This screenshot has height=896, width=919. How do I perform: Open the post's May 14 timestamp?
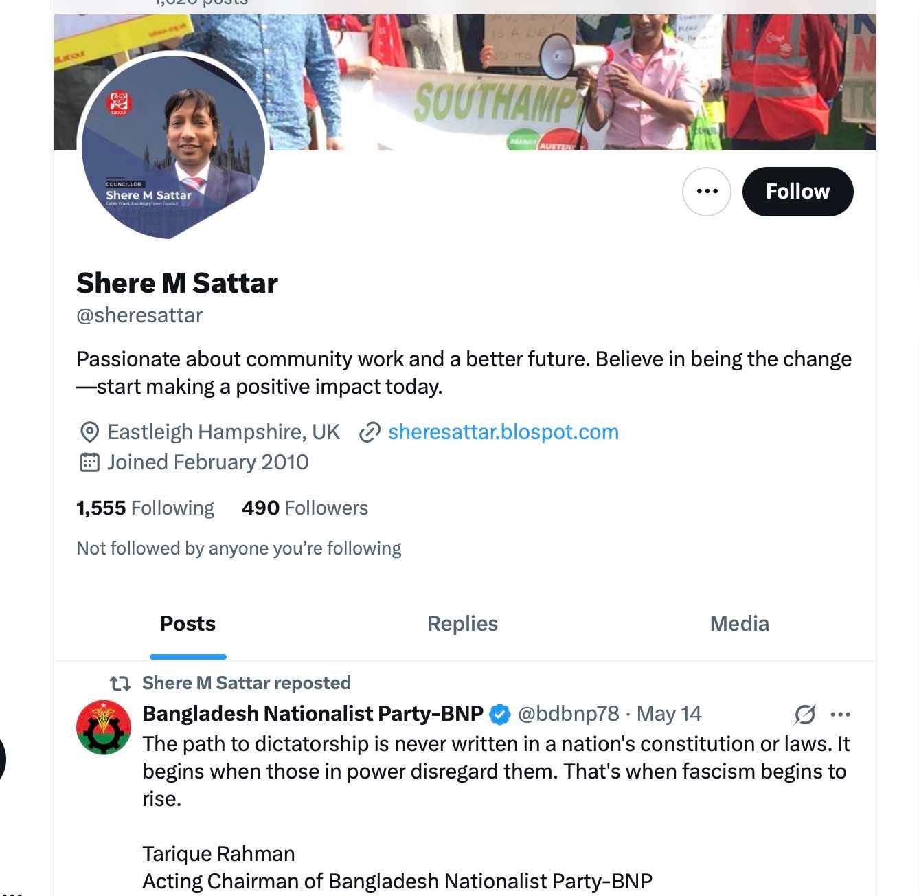(669, 714)
